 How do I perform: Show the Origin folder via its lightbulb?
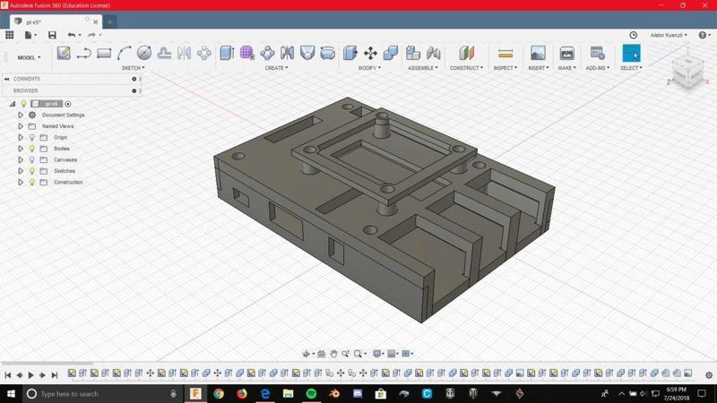tap(32, 138)
